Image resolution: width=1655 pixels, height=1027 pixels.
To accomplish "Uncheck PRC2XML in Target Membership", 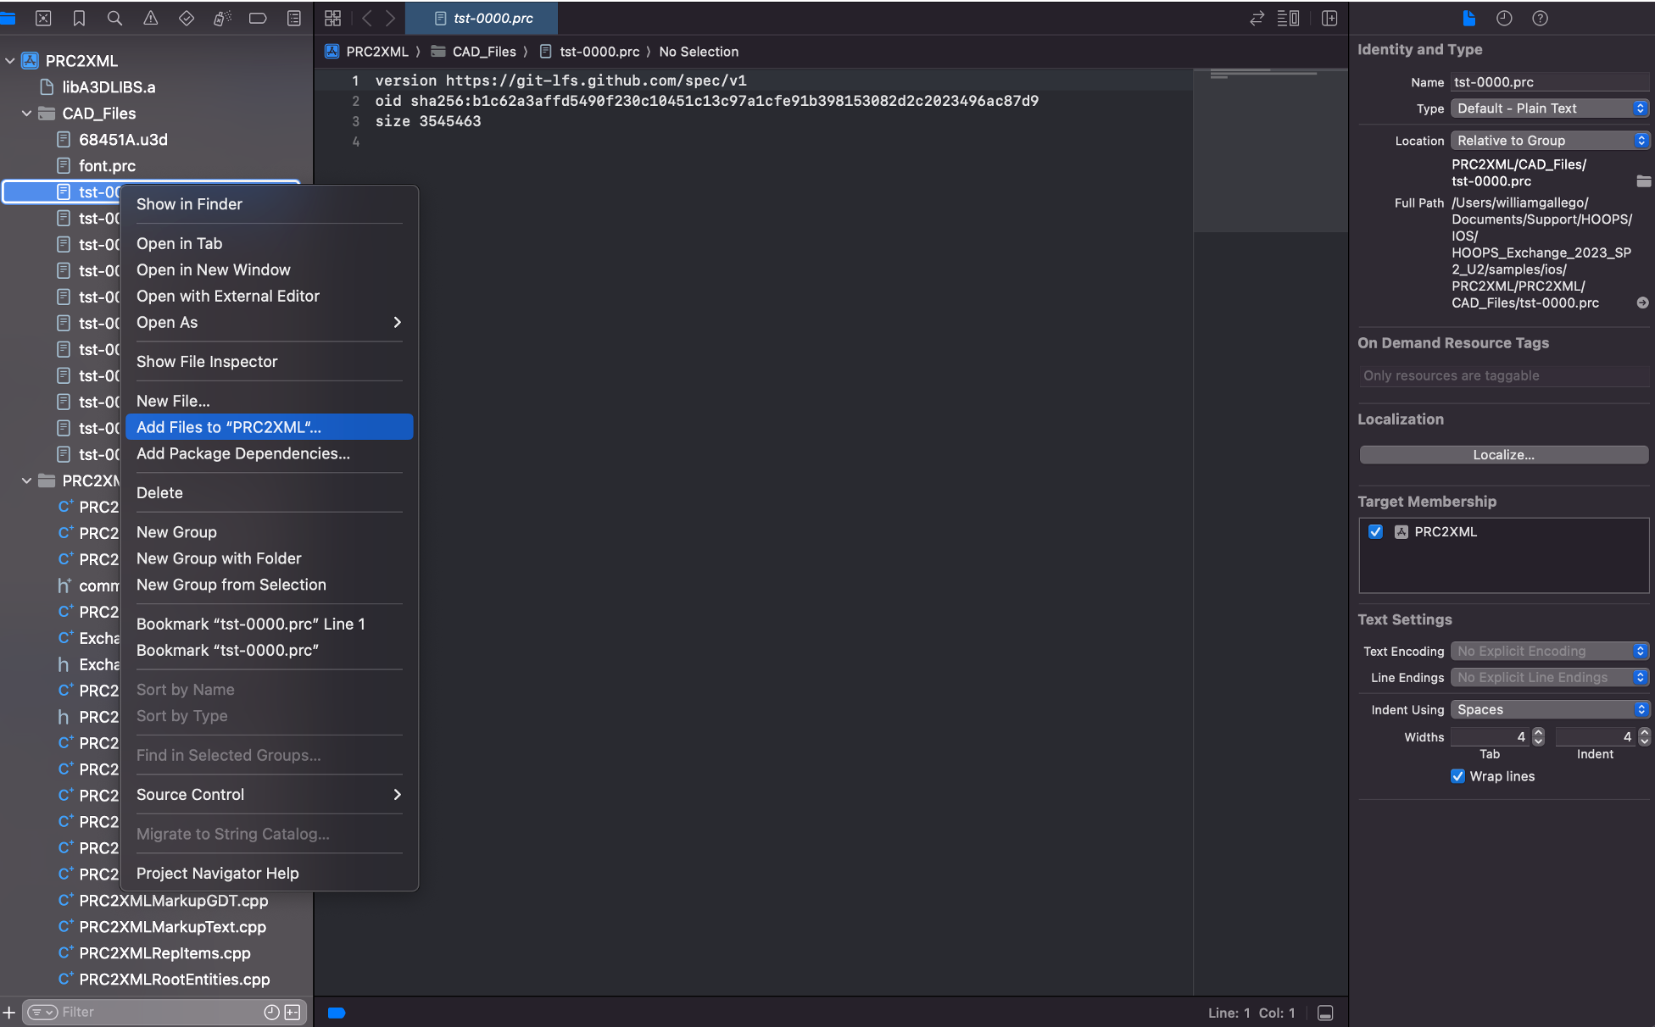I will (x=1376, y=531).
